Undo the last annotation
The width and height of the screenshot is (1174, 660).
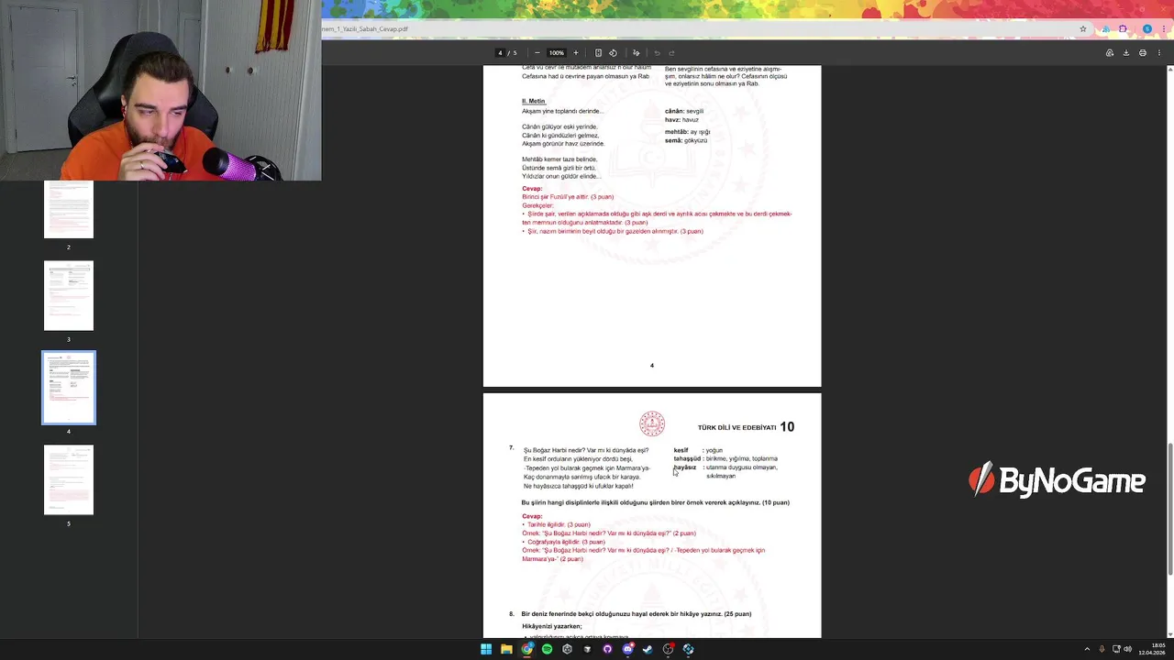(657, 52)
